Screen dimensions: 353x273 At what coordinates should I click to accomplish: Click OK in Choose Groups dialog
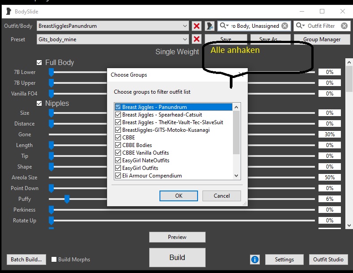pyautogui.click(x=179, y=196)
